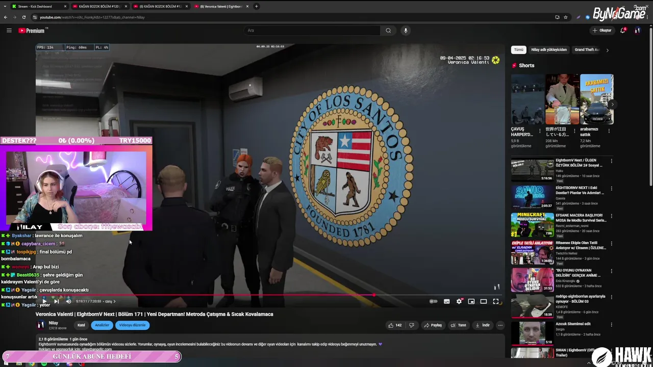Enable miniplayer mode
This screenshot has width=653, height=367.
pos(471,301)
